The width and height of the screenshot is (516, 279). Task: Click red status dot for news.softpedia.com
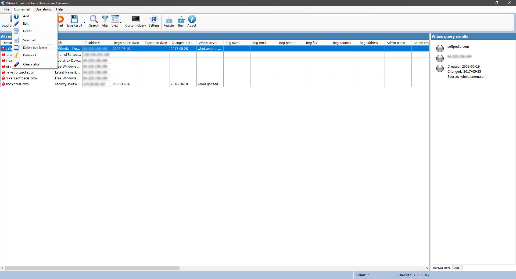[3, 72]
